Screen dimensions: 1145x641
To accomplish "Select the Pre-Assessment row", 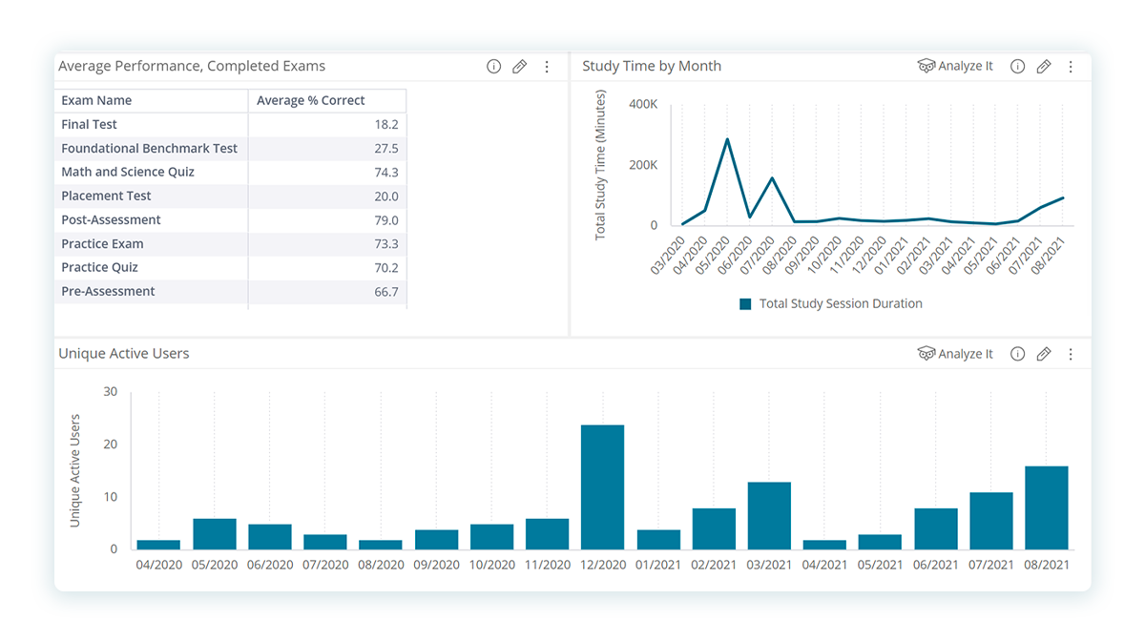I will point(231,292).
